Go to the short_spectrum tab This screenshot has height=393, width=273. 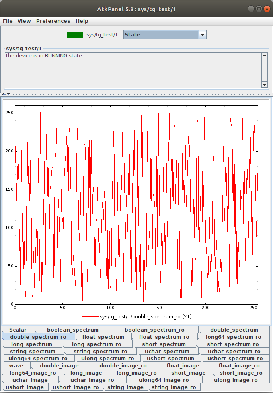pos(164,344)
